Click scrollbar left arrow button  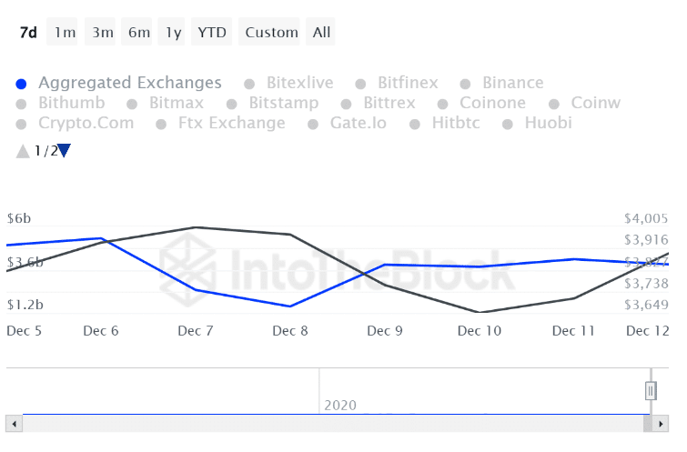[14, 424]
